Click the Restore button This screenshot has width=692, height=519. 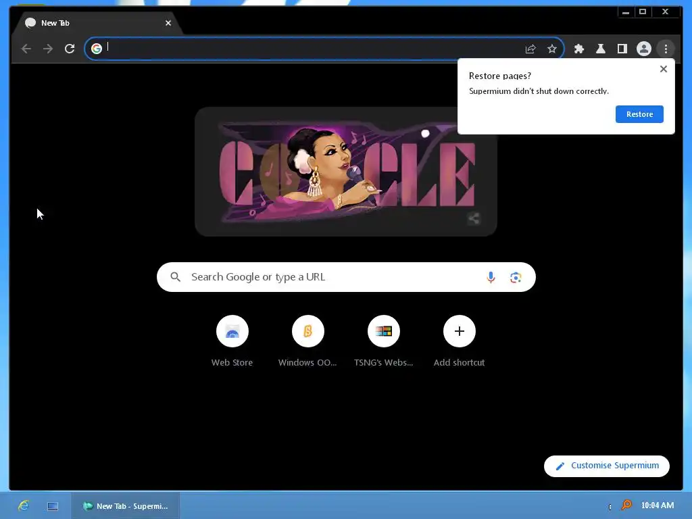click(x=639, y=114)
